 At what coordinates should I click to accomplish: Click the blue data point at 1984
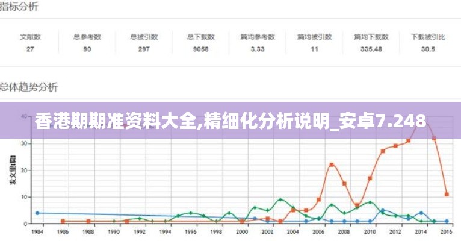click(37, 213)
